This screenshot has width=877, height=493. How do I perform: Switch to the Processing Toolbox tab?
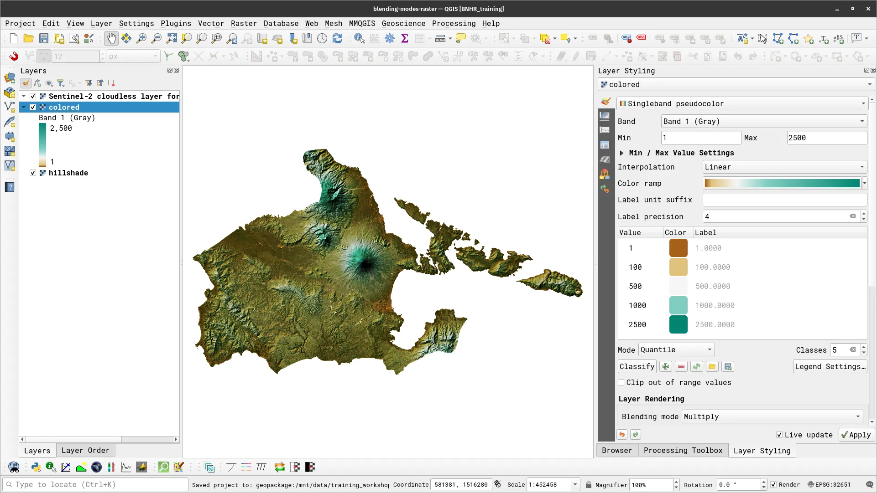(x=683, y=450)
